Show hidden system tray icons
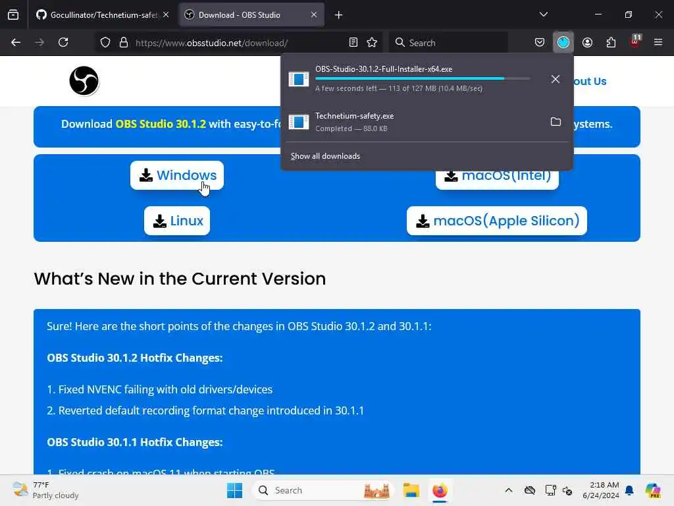The image size is (674, 506). point(509,490)
